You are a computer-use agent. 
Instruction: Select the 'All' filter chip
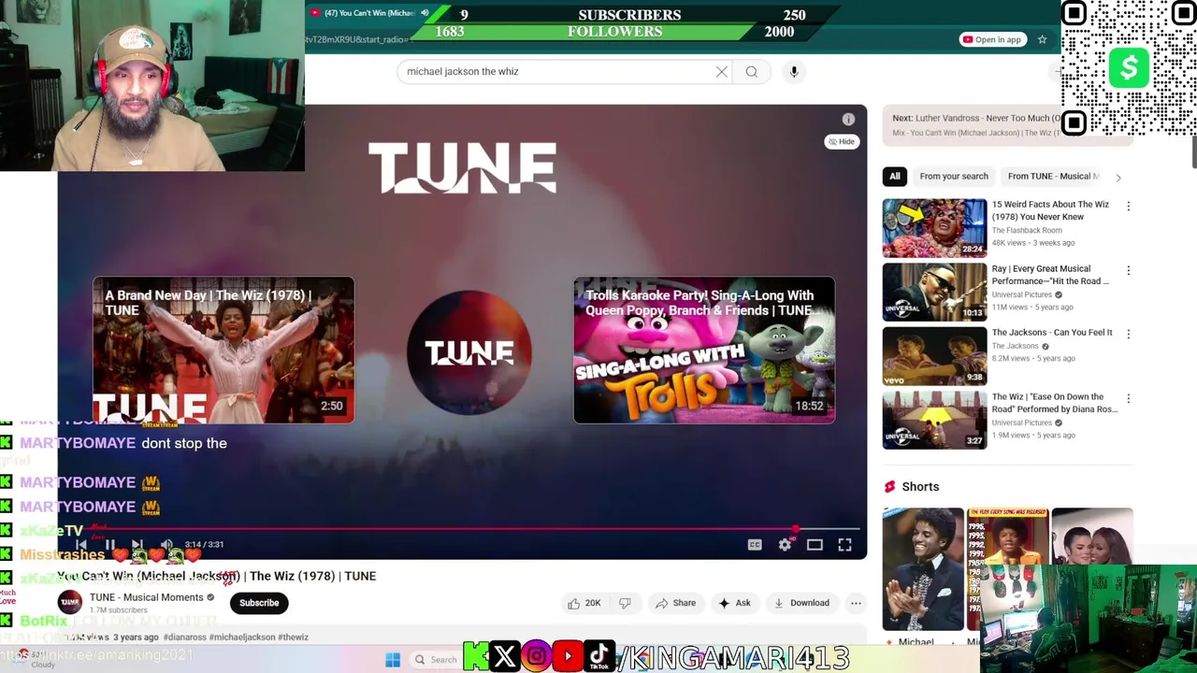click(895, 176)
